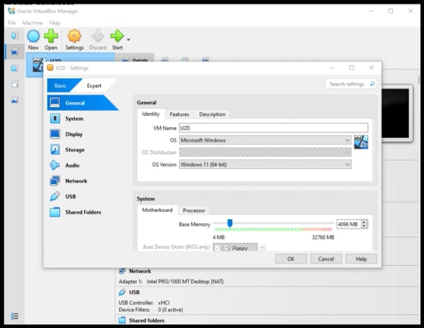The image size is (424, 328).
Task: Click the grayed-out Discard arrow icon
Action: [97, 36]
